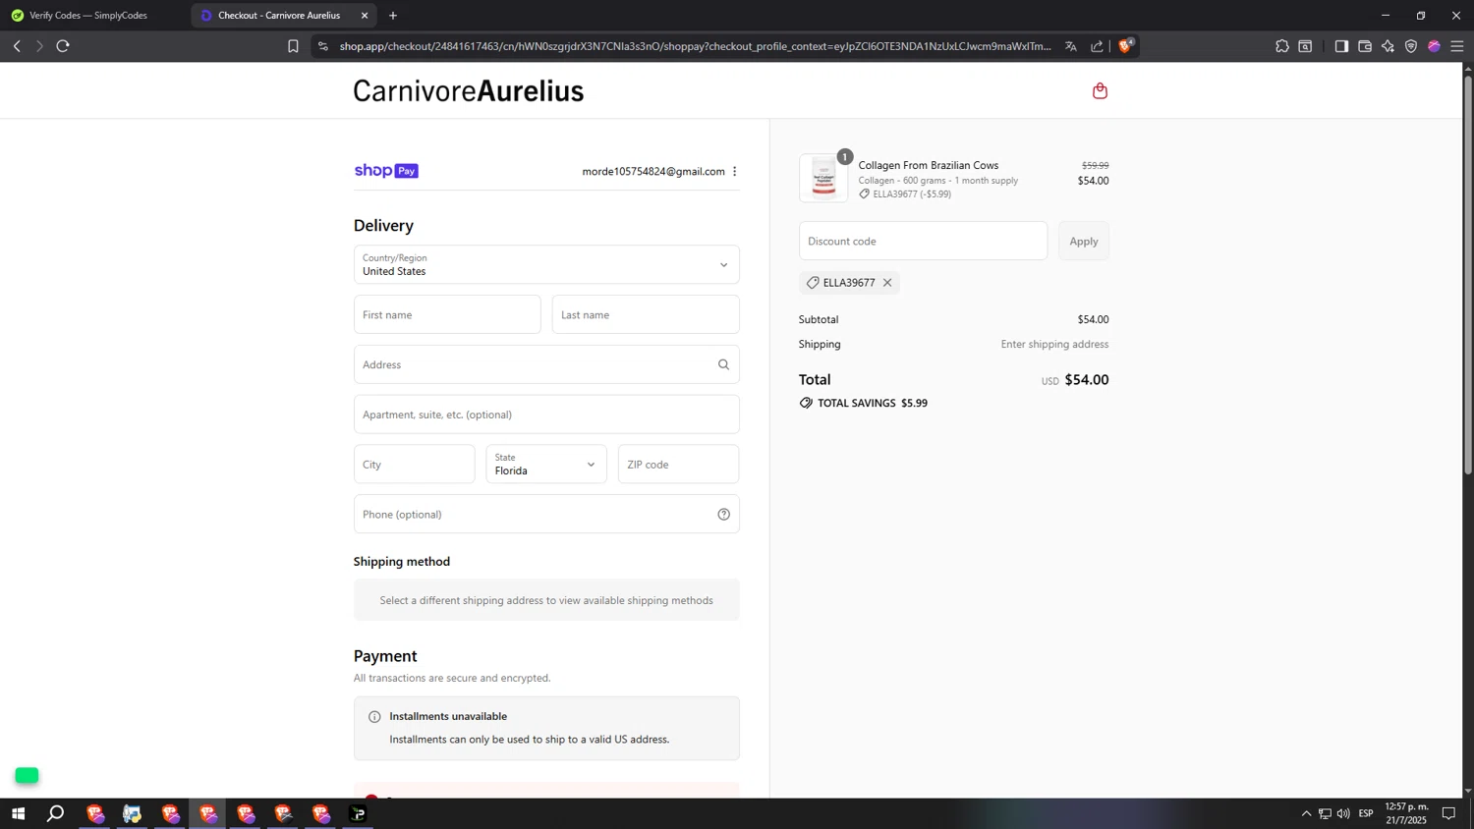Open the shopping bag cart icon

tap(1100, 90)
